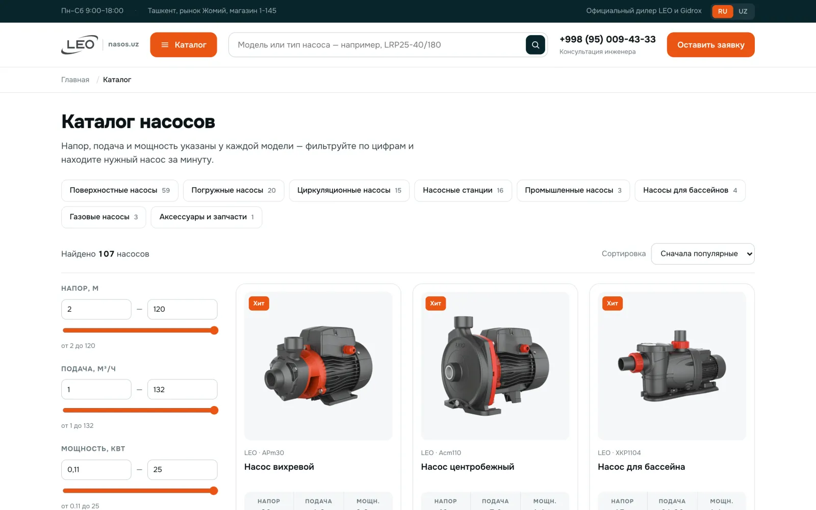Switch site language to RU
Viewport: 816px width, 510px height.
click(x=723, y=11)
